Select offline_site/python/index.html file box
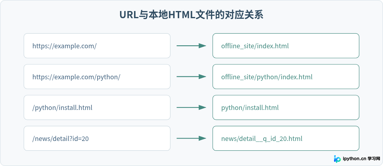Image resolution: width=383 pixels, height=166 pixels. tap(286, 77)
